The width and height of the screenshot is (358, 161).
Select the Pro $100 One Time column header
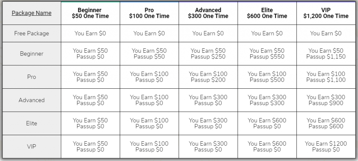pos(149,13)
